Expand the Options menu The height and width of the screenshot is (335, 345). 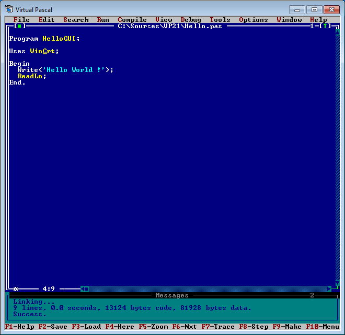(254, 20)
